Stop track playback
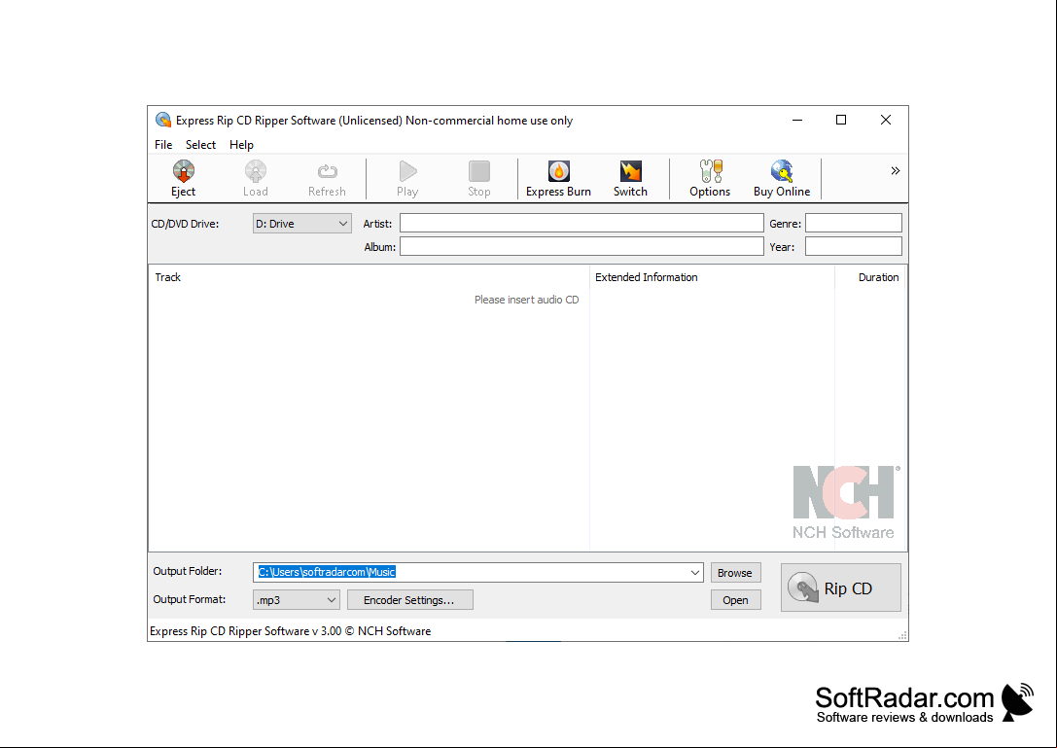Viewport: 1057px width, 748px height. (x=479, y=179)
